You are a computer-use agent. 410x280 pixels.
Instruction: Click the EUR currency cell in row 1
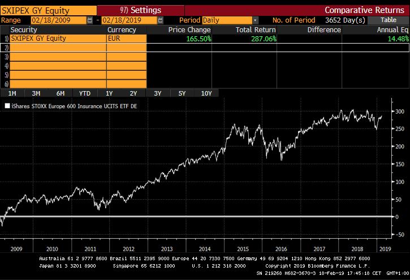[127, 38]
